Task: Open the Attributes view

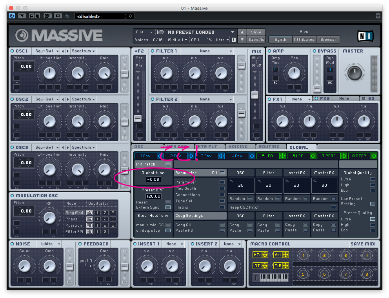Action: pos(304,40)
